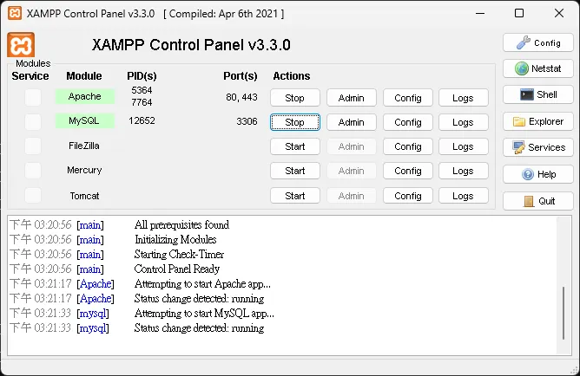Click the MySQL port 3306
The width and height of the screenshot is (580, 376).
pyautogui.click(x=247, y=121)
